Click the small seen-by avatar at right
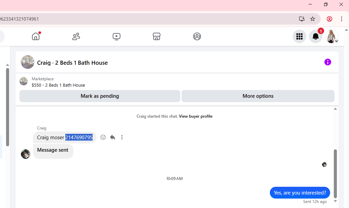The height and width of the screenshot is (208, 349). point(324,165)
